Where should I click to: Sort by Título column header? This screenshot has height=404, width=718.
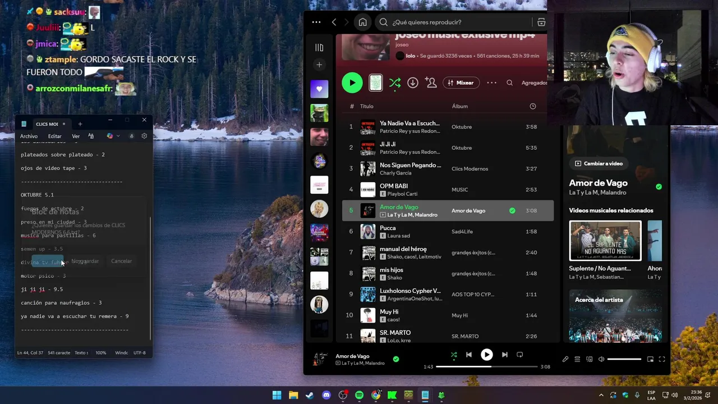[366, 106]
